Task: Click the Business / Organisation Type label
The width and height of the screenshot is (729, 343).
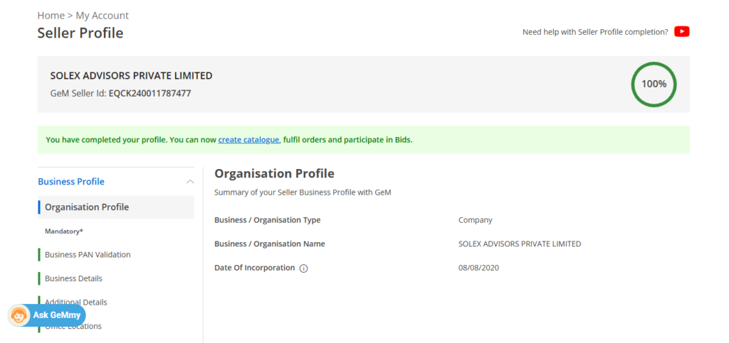Action: click(x=268, y=220)
